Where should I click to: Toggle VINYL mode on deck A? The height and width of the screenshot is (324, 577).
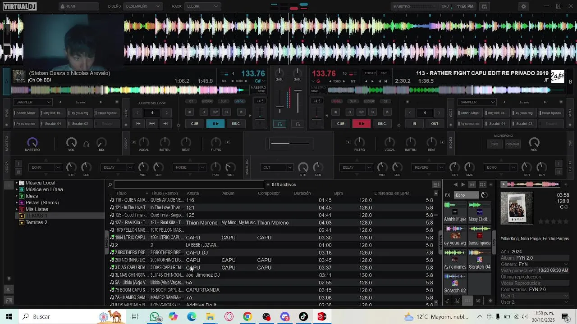(240, 102)
